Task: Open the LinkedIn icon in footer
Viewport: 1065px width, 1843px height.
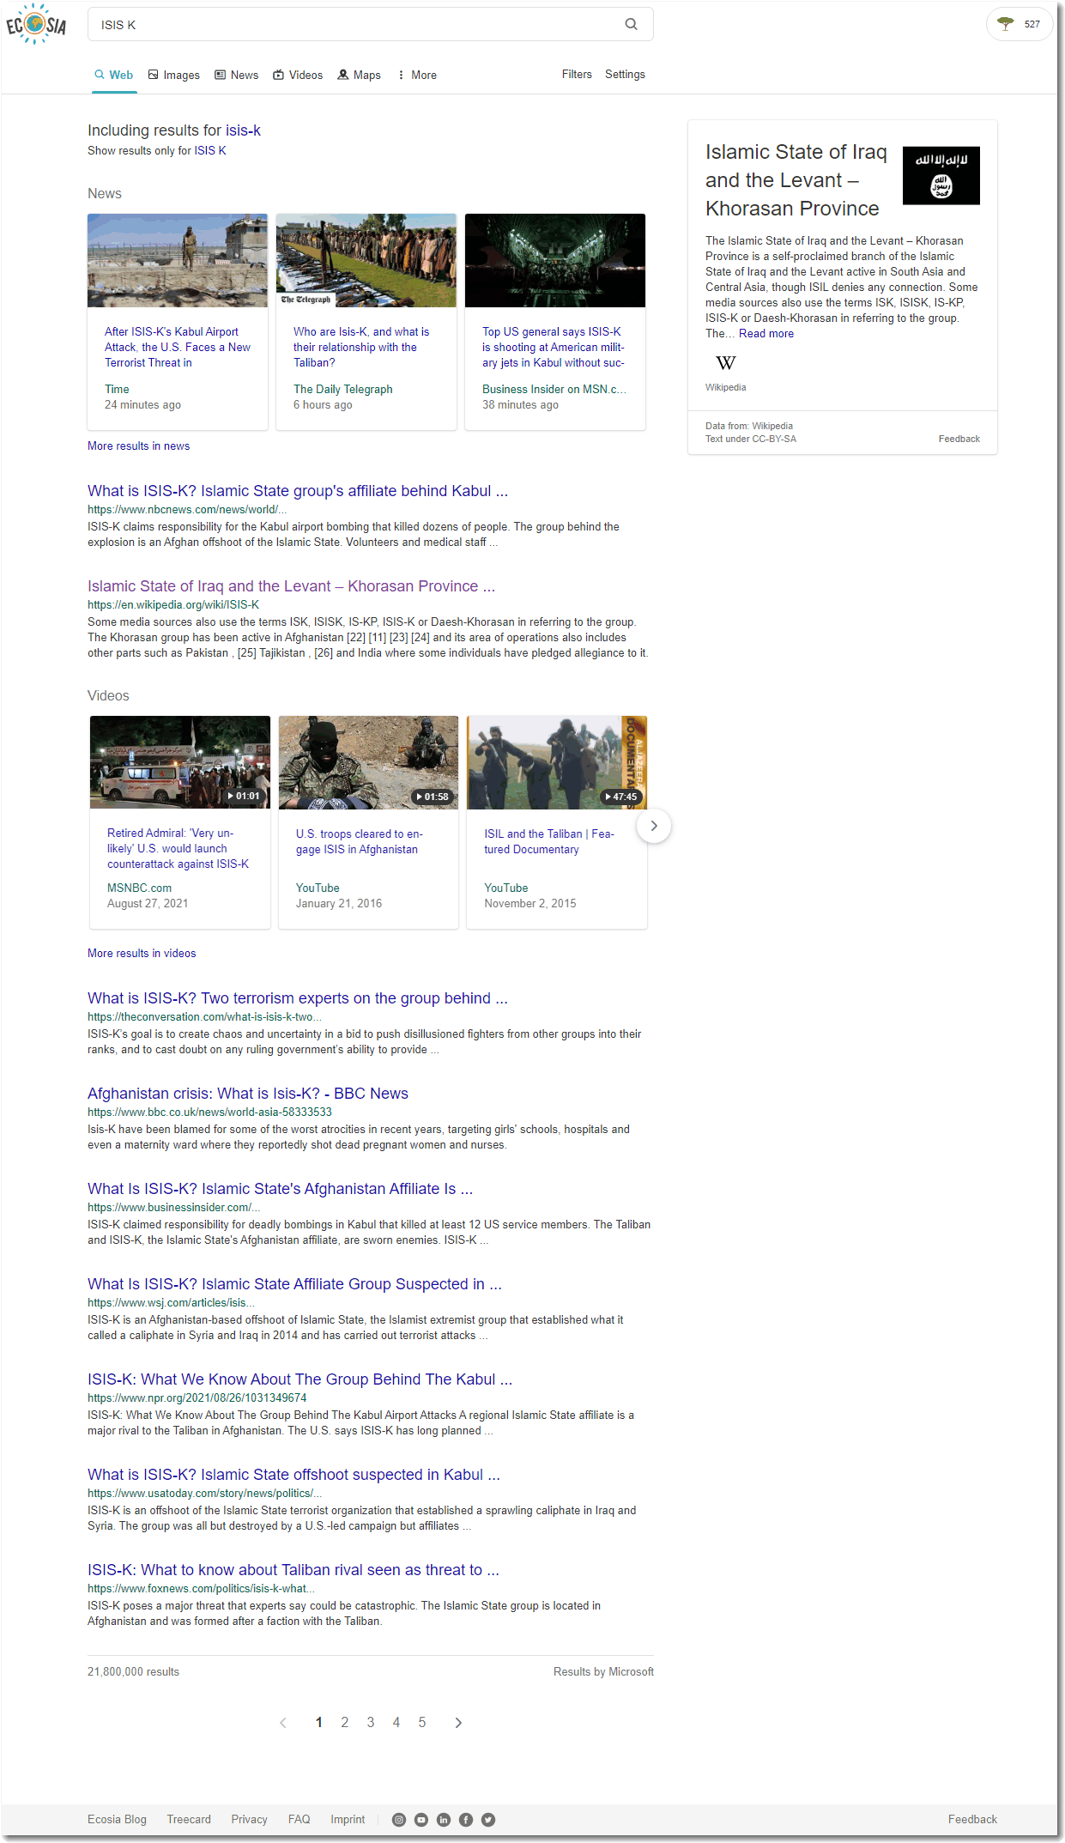Action: 444,1819
